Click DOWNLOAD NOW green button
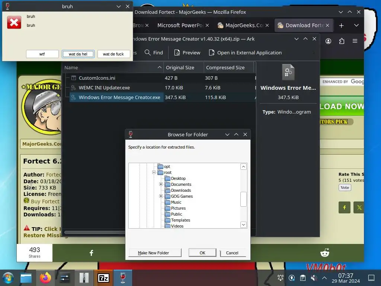The image size is (381, 286). [342, 106]
